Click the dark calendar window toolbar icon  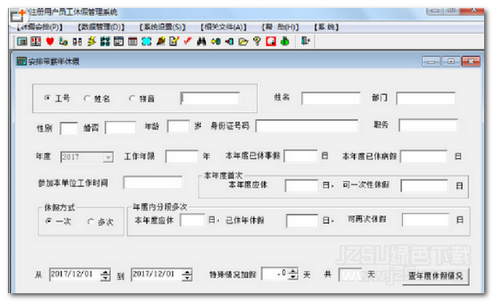(x=118, y=42)
